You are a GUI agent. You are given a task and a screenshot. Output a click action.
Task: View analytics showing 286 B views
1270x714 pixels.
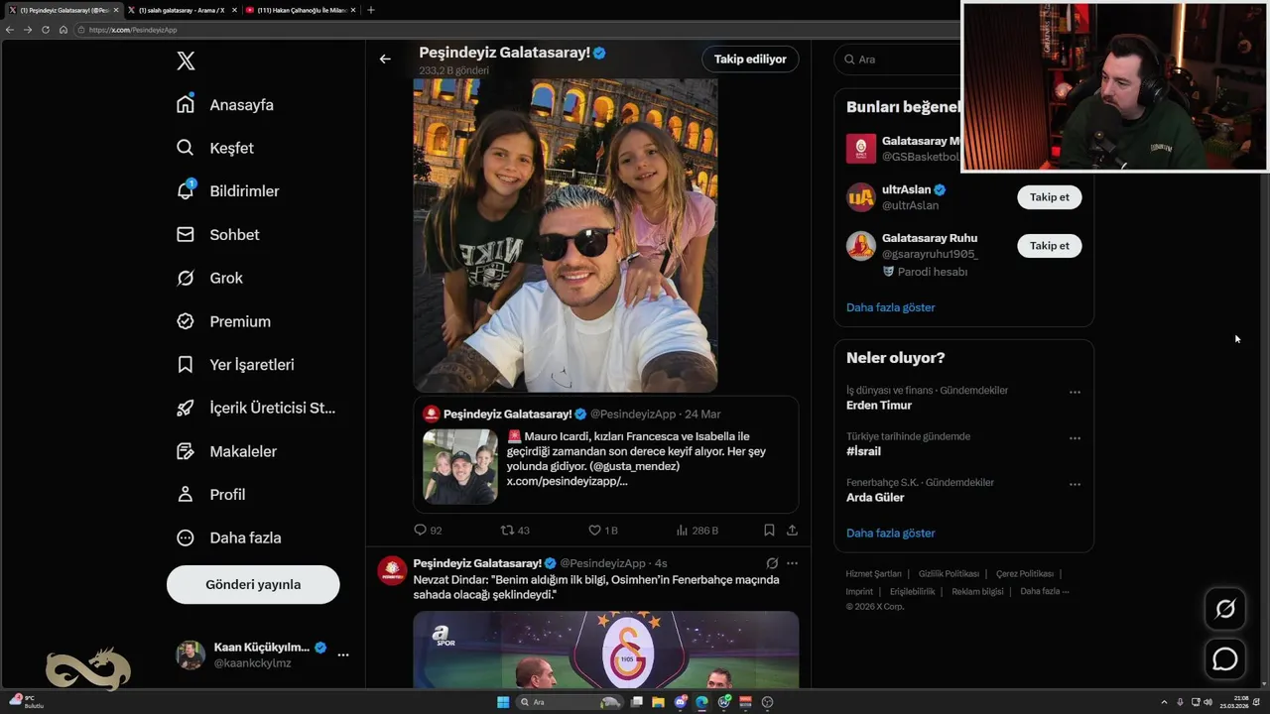(698, 531)
